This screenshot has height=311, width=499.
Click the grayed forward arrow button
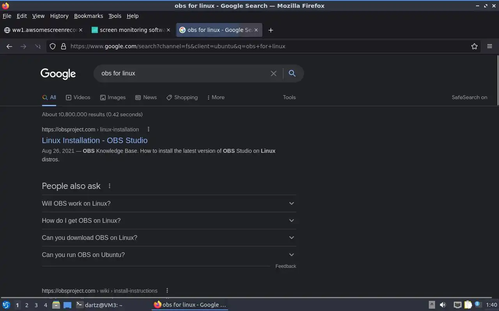coord(23,46)
